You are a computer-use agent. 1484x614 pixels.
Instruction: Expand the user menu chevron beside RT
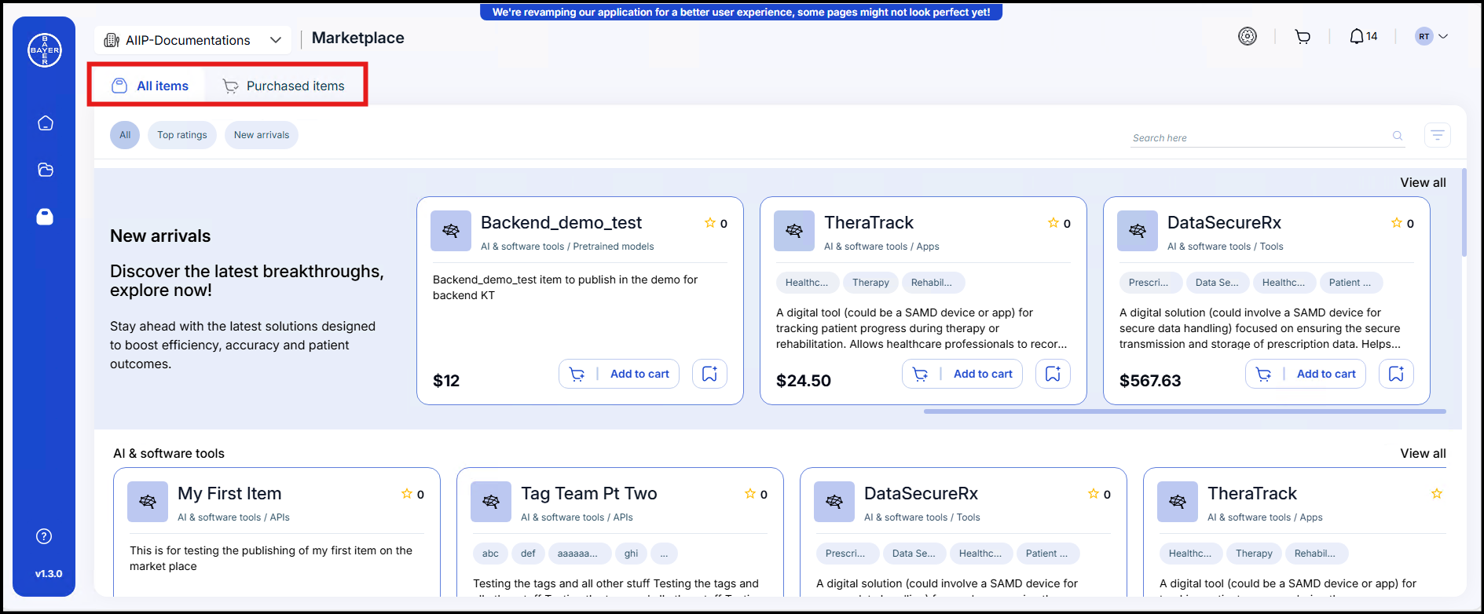(1443, 36)
